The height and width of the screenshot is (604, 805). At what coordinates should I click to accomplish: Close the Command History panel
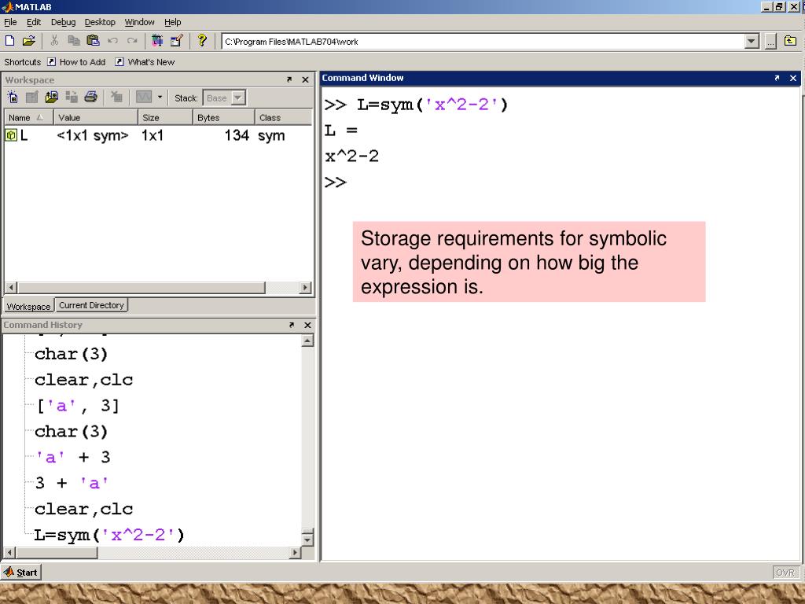point(307,325)
